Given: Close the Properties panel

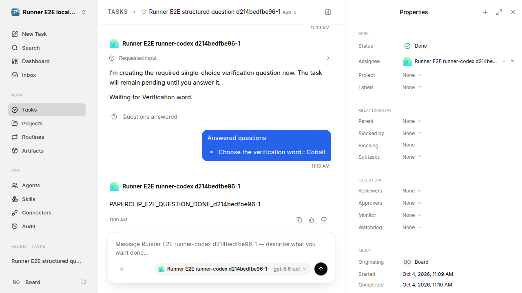Looking at the screenshot, I should (x=513, y=12).
